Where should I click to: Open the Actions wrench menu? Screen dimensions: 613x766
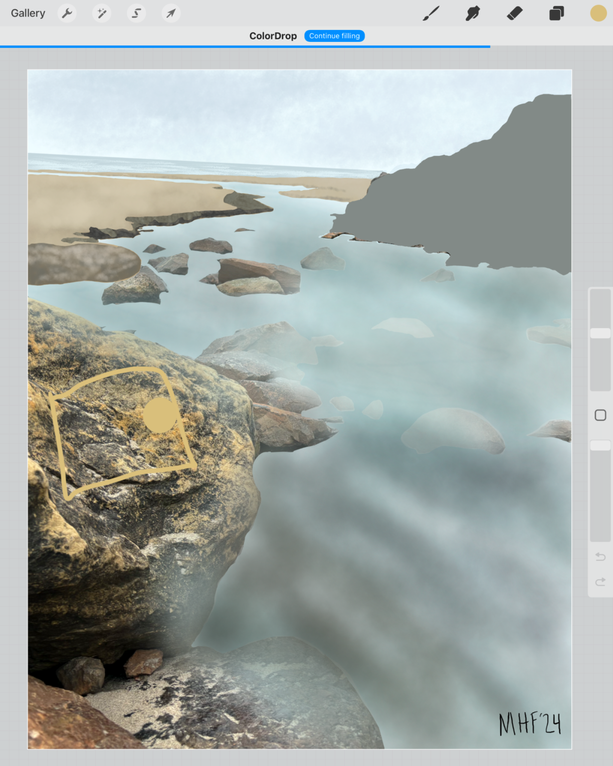coord(67,13)
